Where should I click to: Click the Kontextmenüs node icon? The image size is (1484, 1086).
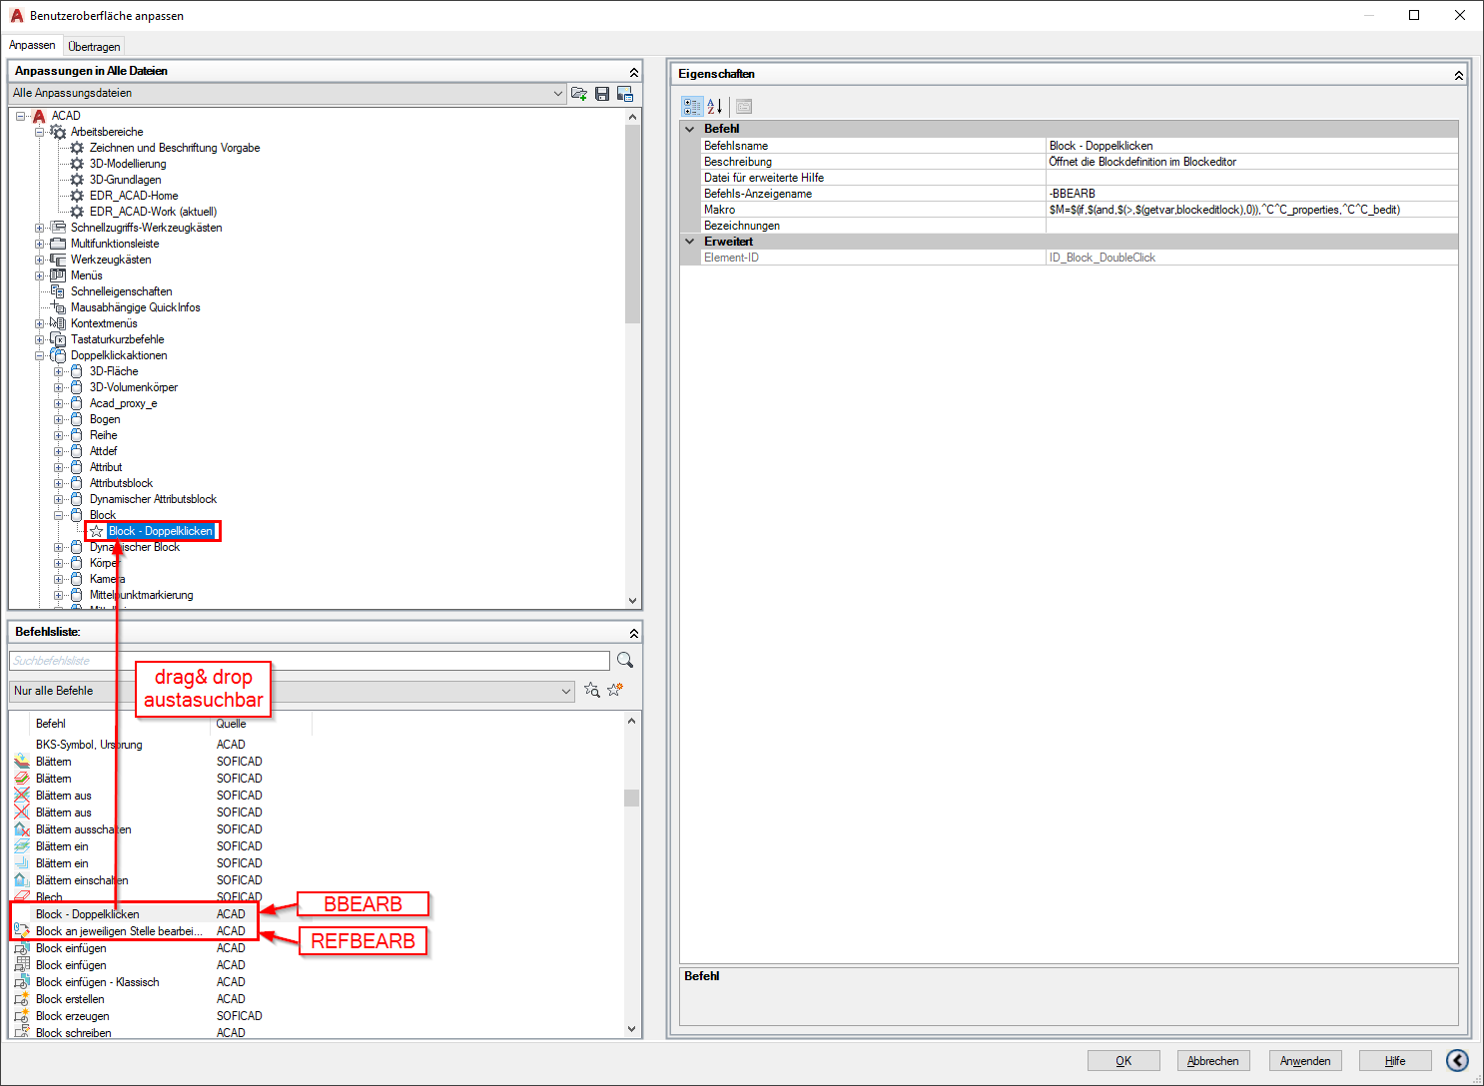click(x=58, y=323)
